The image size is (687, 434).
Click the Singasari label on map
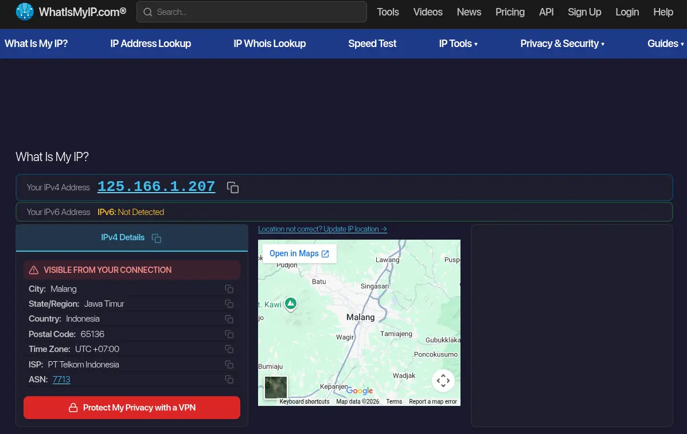click(374, 286)
